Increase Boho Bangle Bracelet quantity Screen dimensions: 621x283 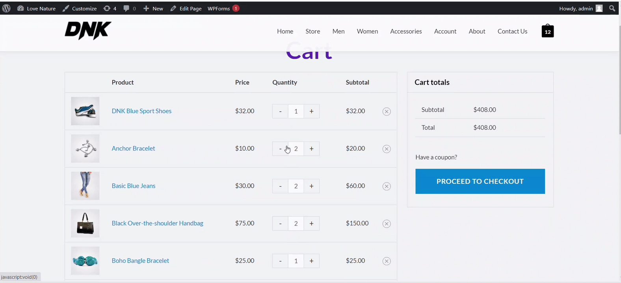(x=312, y=261)
